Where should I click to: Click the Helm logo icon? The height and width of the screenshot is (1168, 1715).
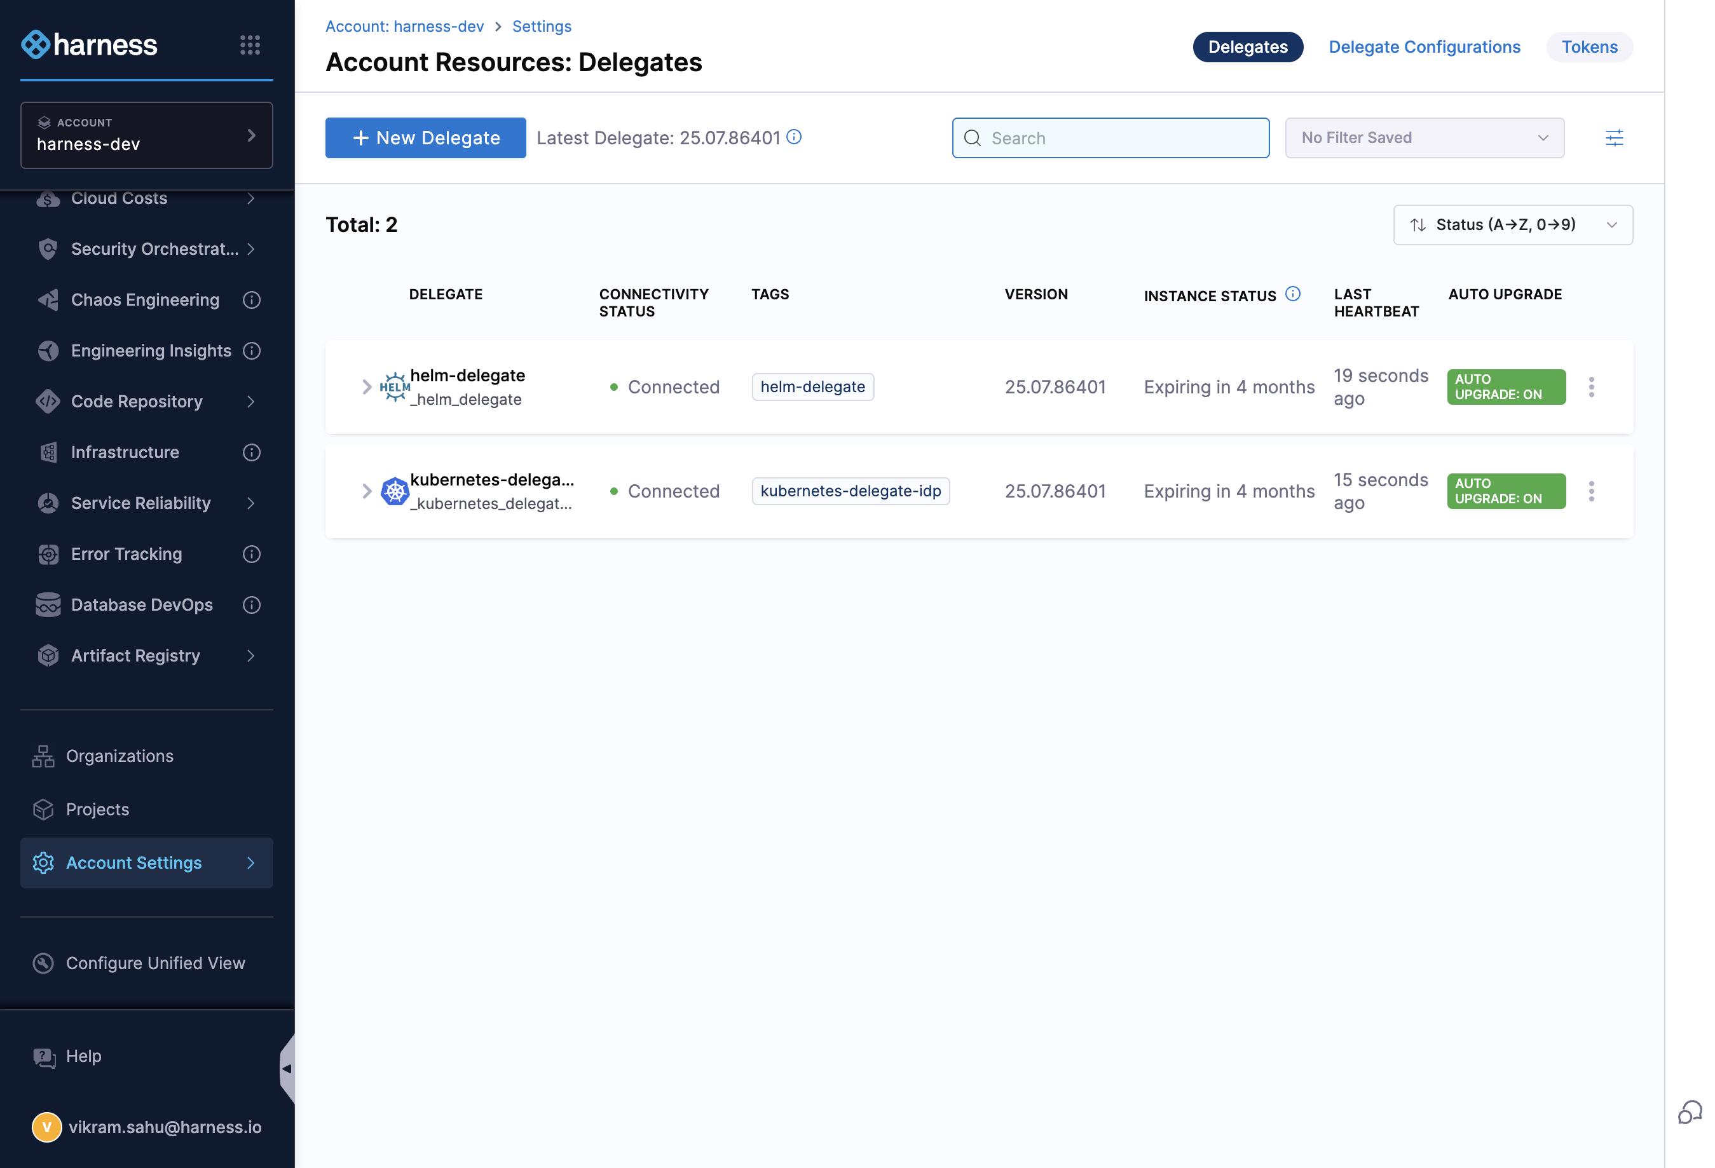395,386
